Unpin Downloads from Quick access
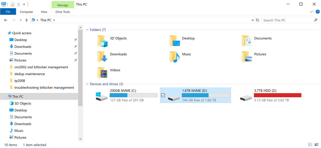Viewport: 321px width, 148px height. 75,46
